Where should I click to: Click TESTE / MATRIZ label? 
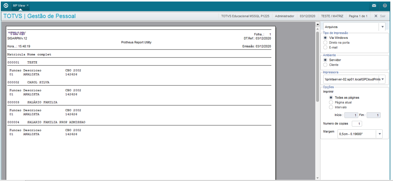(332, 16)
